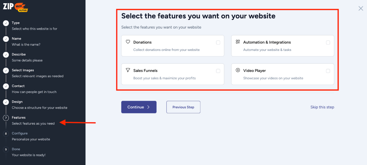Close the wizard with the X button

tap(361, 8)
